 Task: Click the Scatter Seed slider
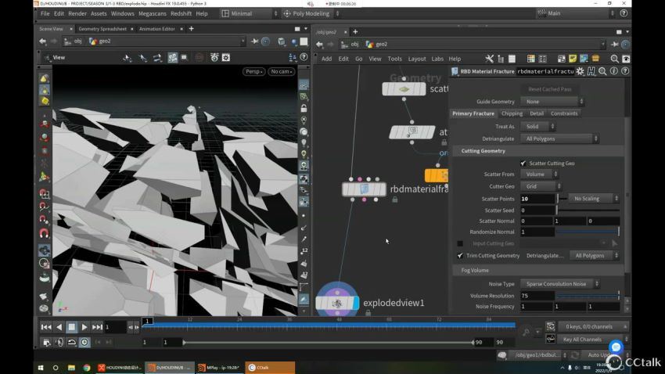pos(588,210)
